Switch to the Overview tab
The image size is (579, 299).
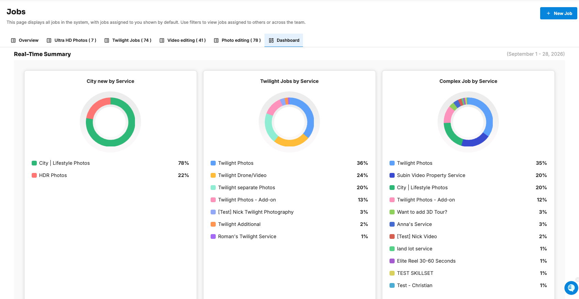point(25,40)
